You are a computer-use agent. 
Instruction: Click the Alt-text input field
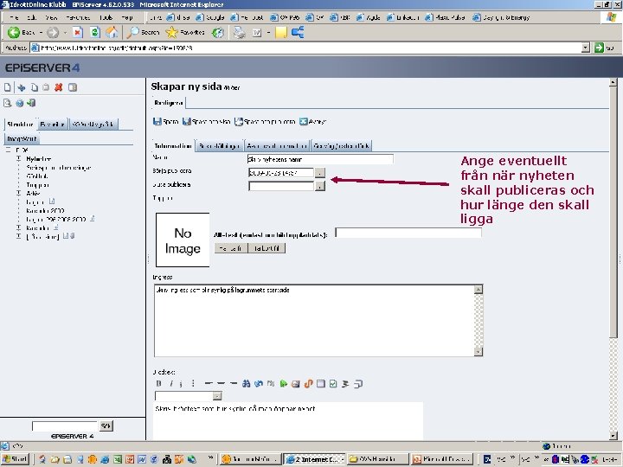(x=408, y=233)
